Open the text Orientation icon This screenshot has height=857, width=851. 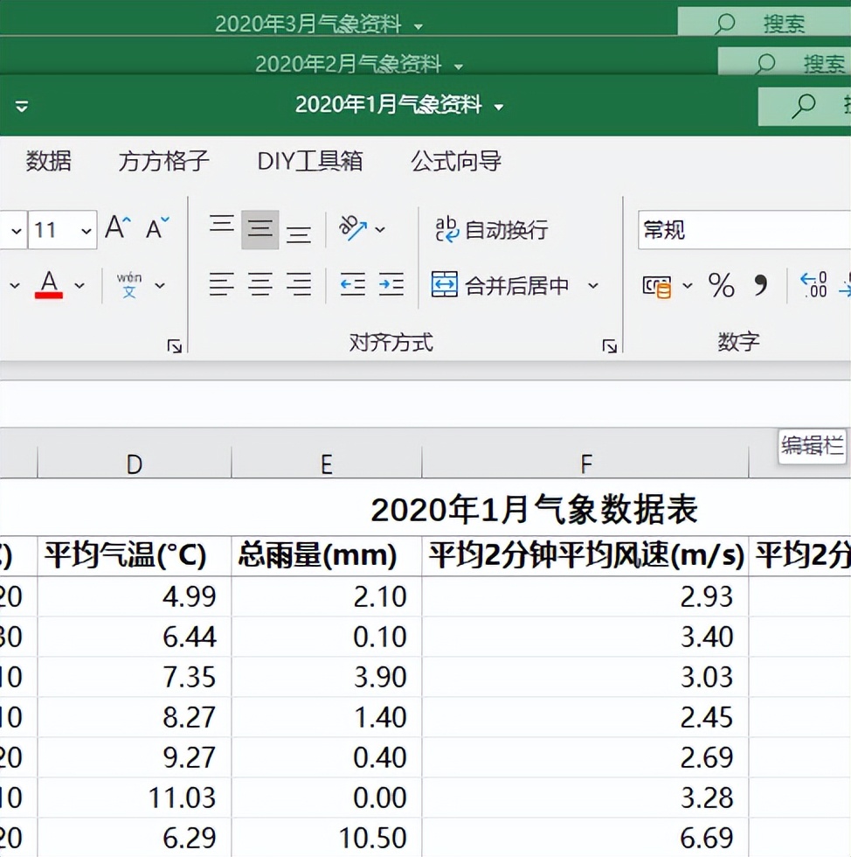(354, 227)
